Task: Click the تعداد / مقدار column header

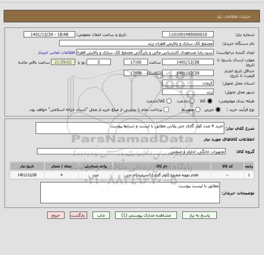Action: (61, 166)
